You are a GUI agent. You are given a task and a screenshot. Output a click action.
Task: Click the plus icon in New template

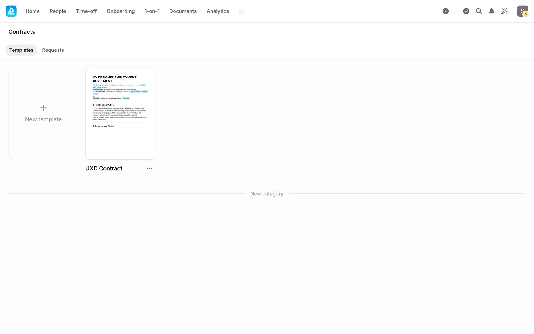[x=43, y=108]
